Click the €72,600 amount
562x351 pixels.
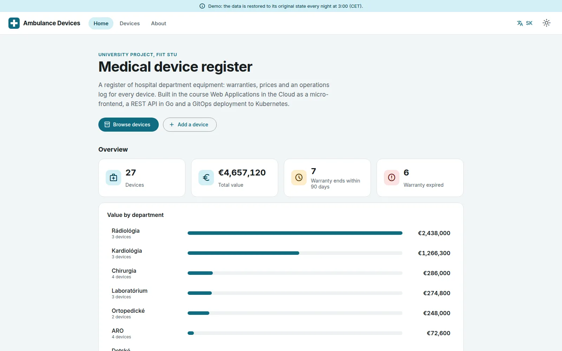(x=438, y=333)
